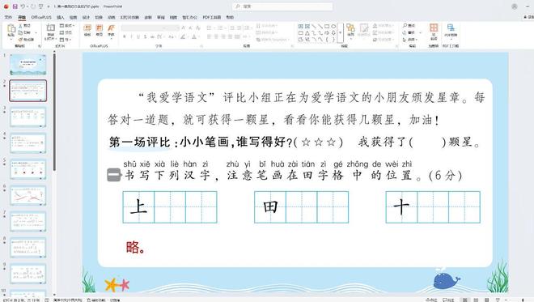Align paragraph text left
The height and width of the screenshot is (302, 534).
tap(210, 36)
